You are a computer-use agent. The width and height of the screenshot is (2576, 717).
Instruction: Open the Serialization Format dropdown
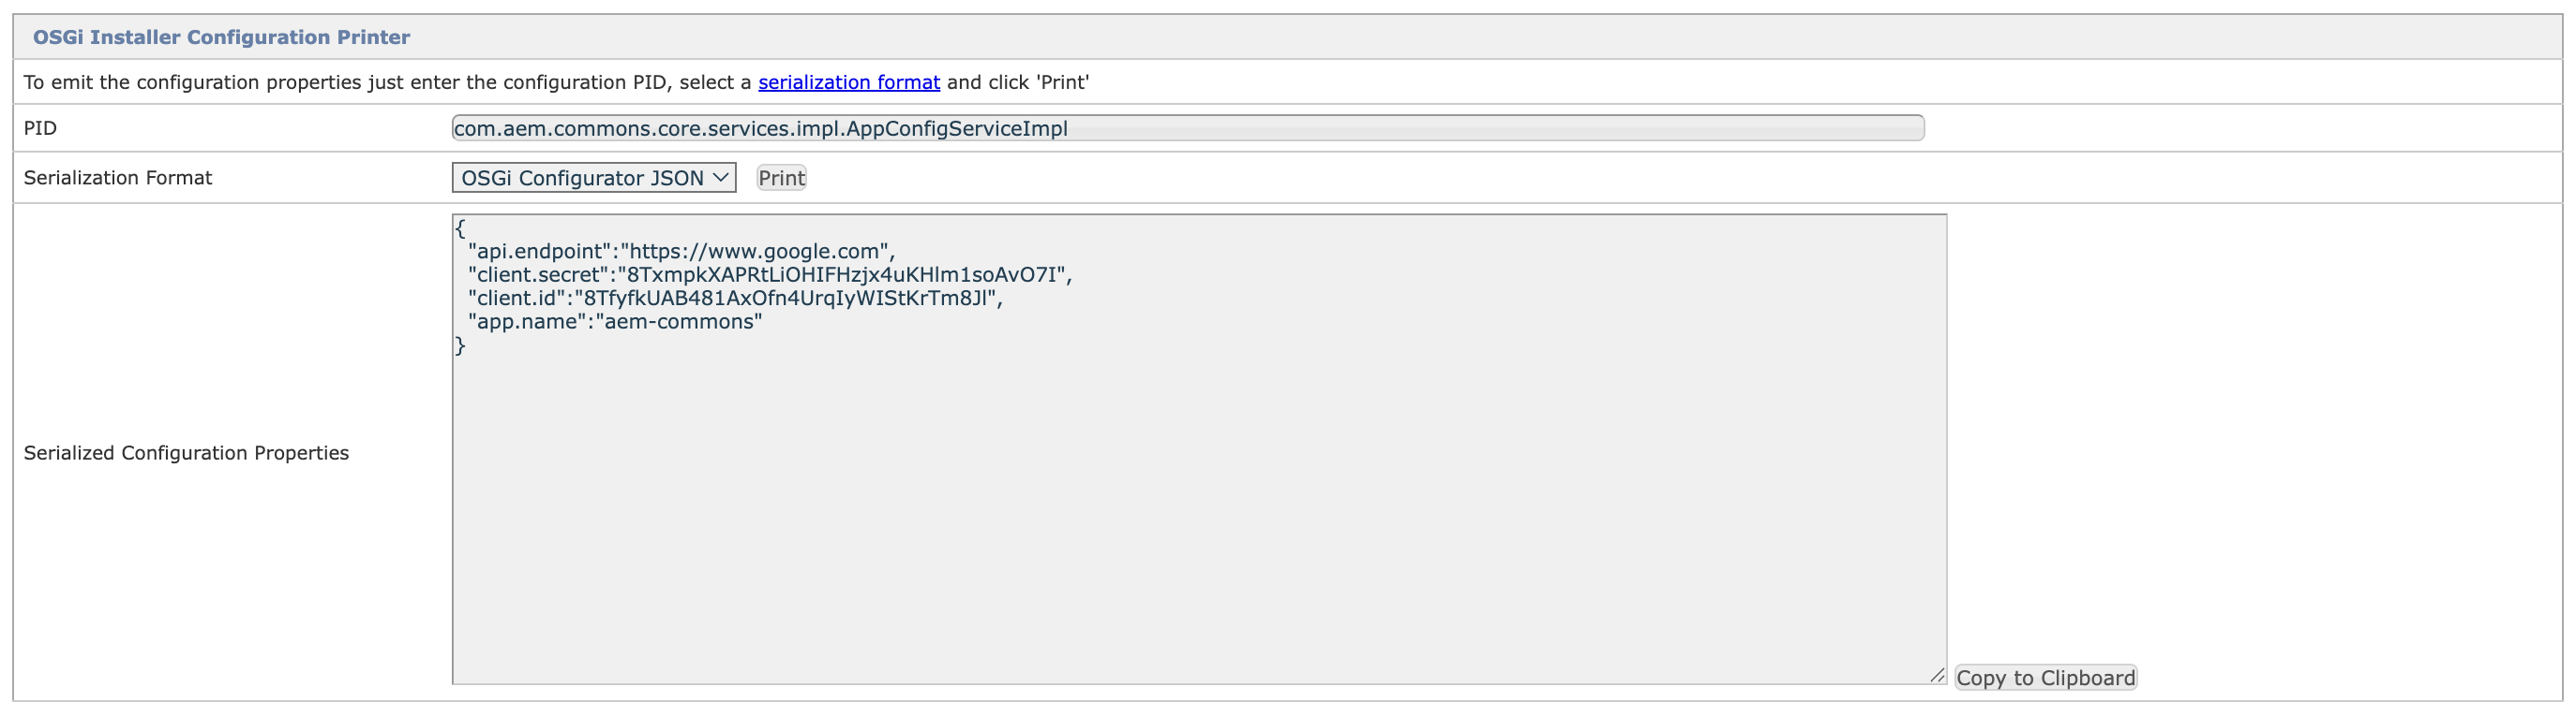click(594, 178)
